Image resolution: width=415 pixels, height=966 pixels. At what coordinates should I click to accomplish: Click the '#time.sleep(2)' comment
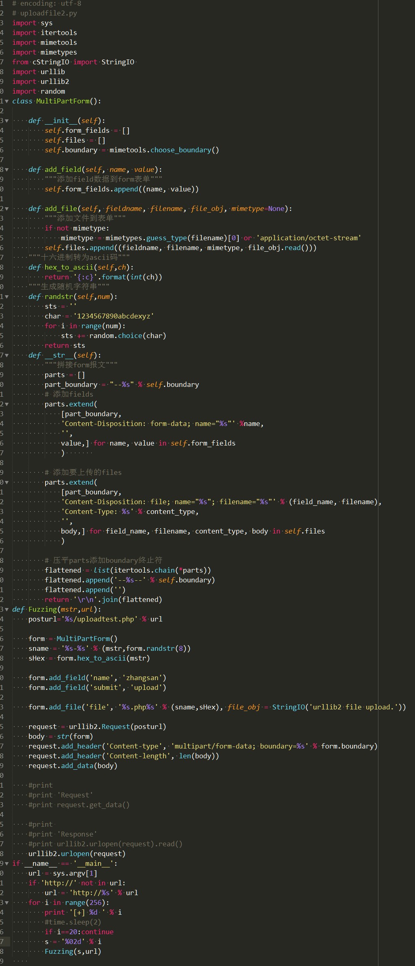[x=73, y=922]
